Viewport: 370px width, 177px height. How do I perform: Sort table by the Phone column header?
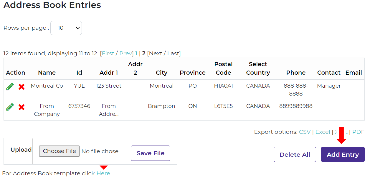pos(296,73)
